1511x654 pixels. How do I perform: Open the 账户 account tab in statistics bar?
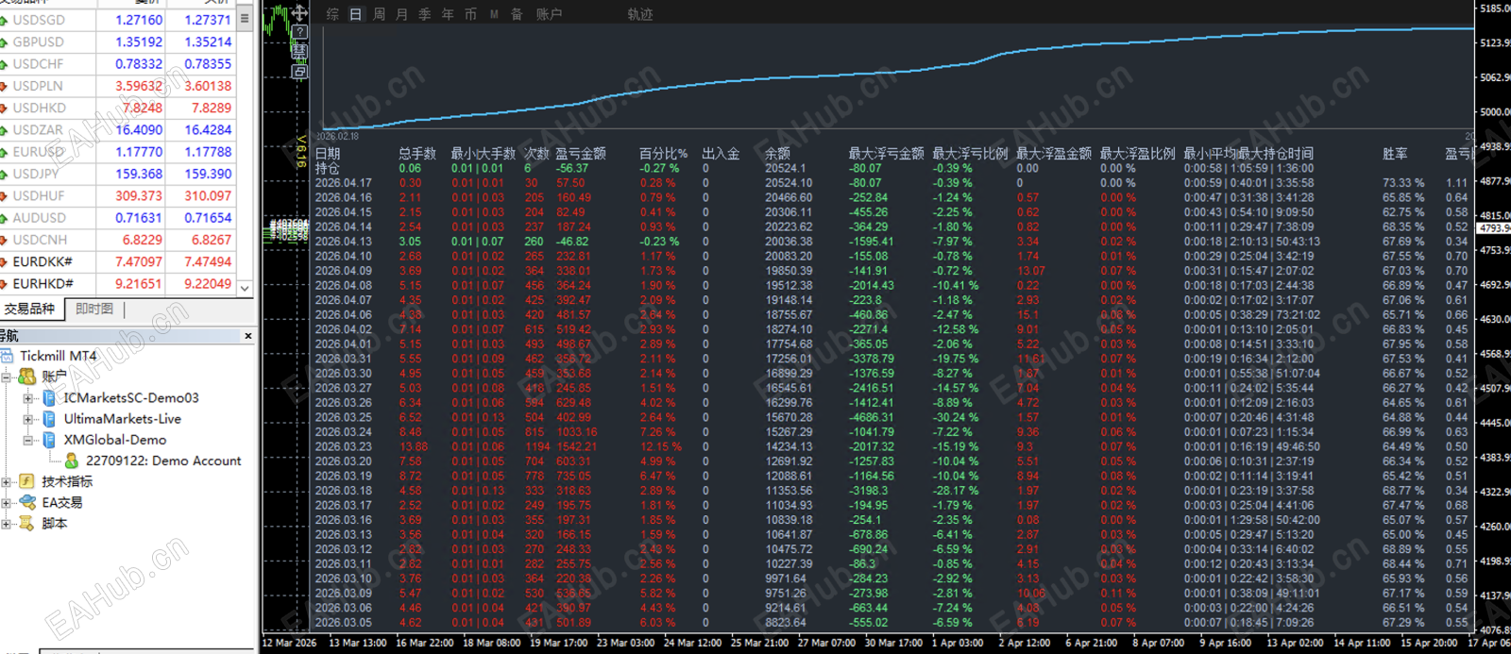tap(549, 14)
